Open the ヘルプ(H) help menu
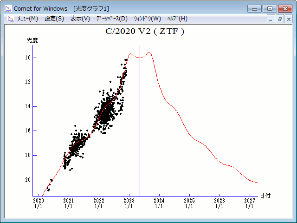The height and width of the screenshot is (223, 297). (x=177, y=19)
